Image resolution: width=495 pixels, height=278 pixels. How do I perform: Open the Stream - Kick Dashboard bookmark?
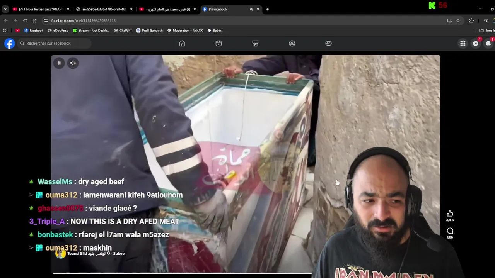91,30
